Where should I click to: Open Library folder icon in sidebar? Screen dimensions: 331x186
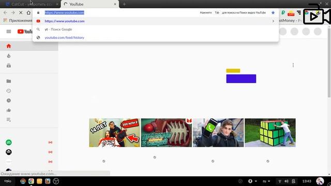9,81
